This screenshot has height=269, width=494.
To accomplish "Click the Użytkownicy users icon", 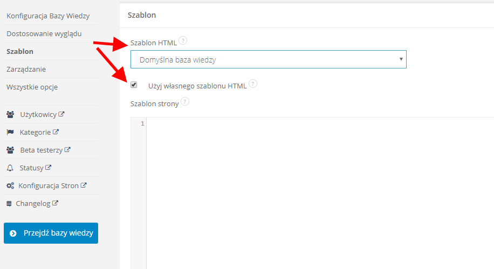I will pyautogui.click(x=10, y=115).
